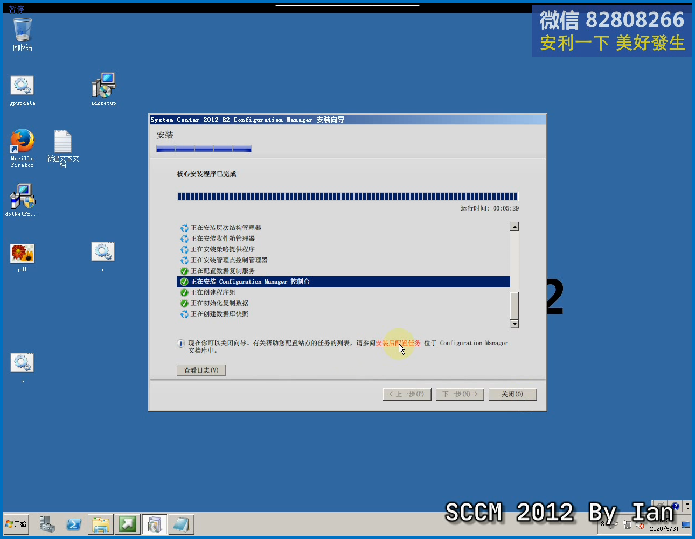This screenshot has width=695, height=539.
Task: Select row 正在安装收件箱管理器
Action: coord(343,239)
